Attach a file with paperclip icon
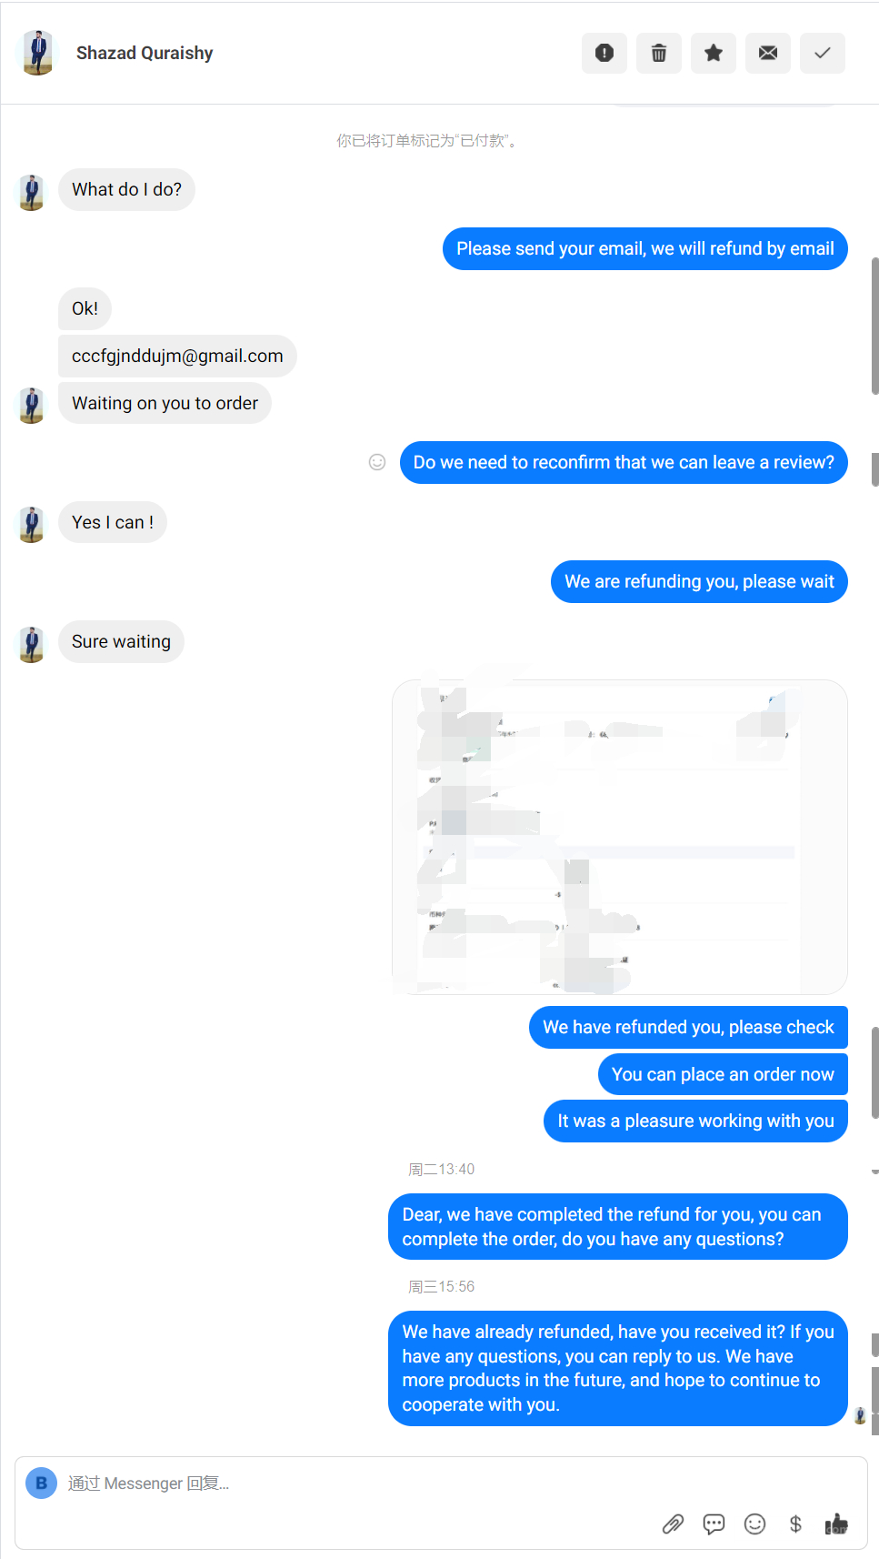 [673, 1524]
